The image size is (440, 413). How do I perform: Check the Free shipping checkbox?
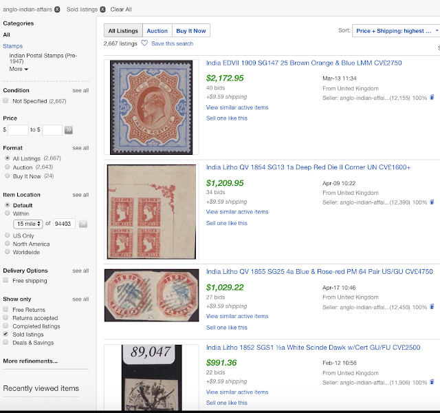[x=6, y=281]
